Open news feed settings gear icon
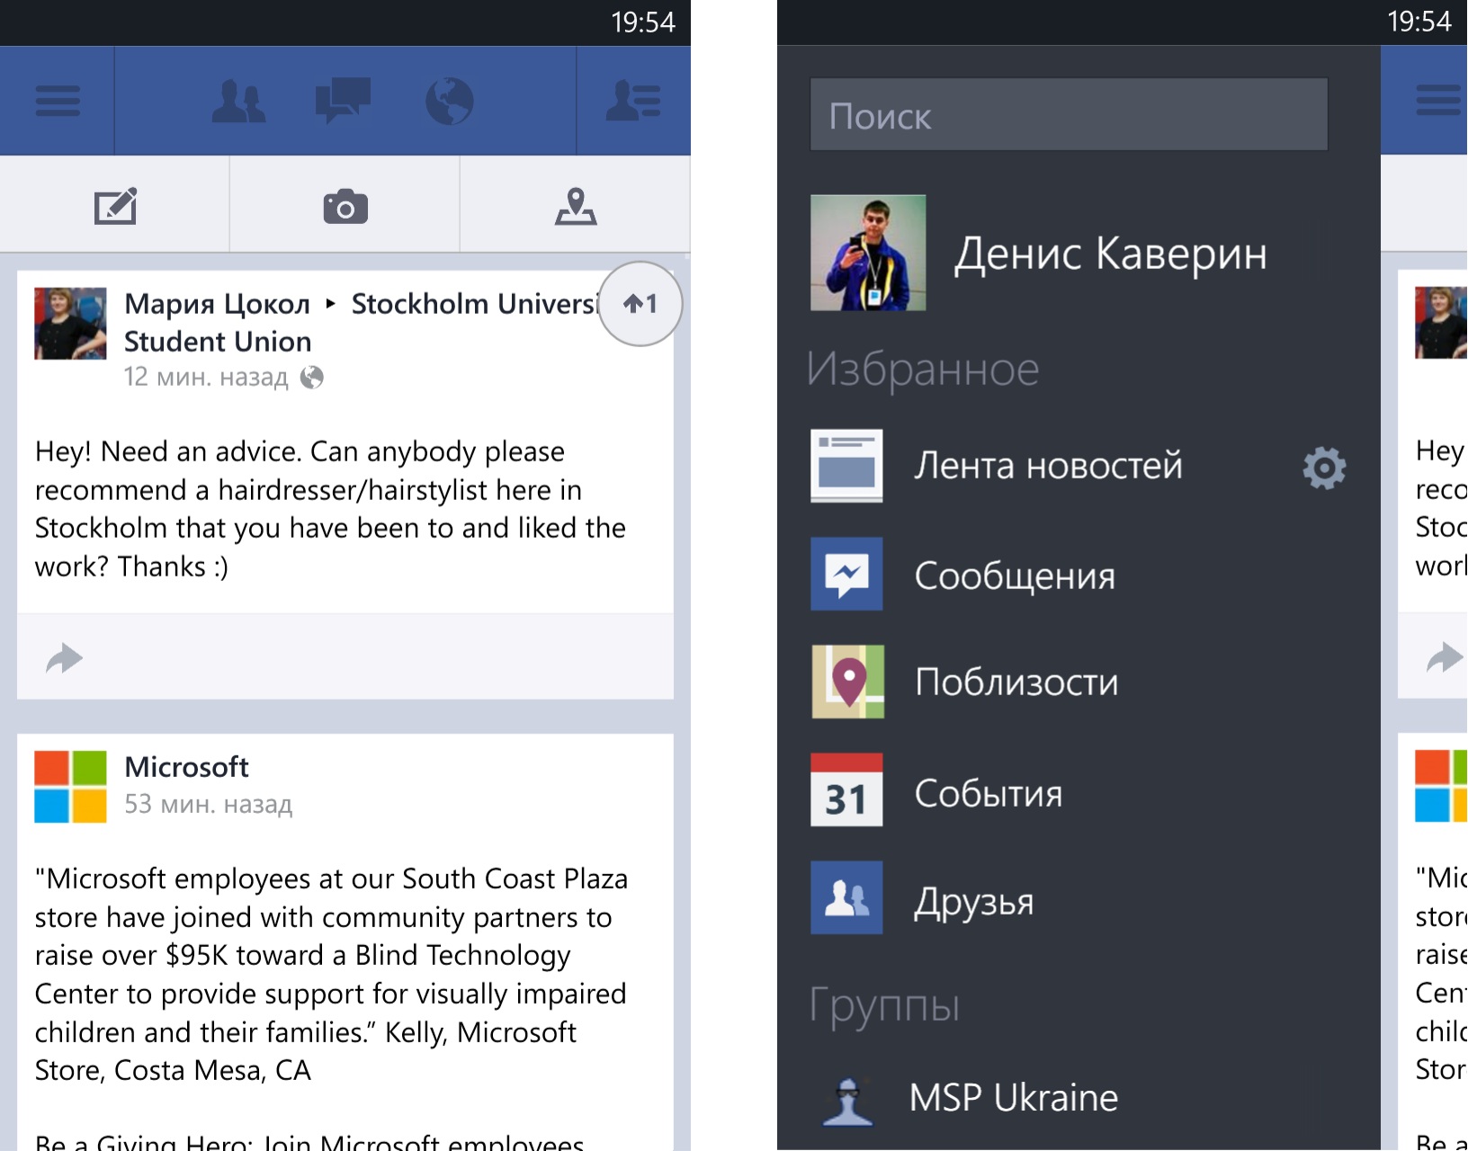Screen dimensions: 1468x1151 pyautogui.click(x=1324, y=468)
